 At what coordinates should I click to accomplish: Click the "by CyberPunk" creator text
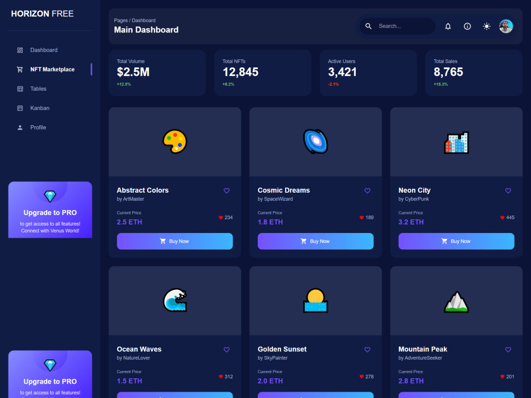click(x=414, y=199)
